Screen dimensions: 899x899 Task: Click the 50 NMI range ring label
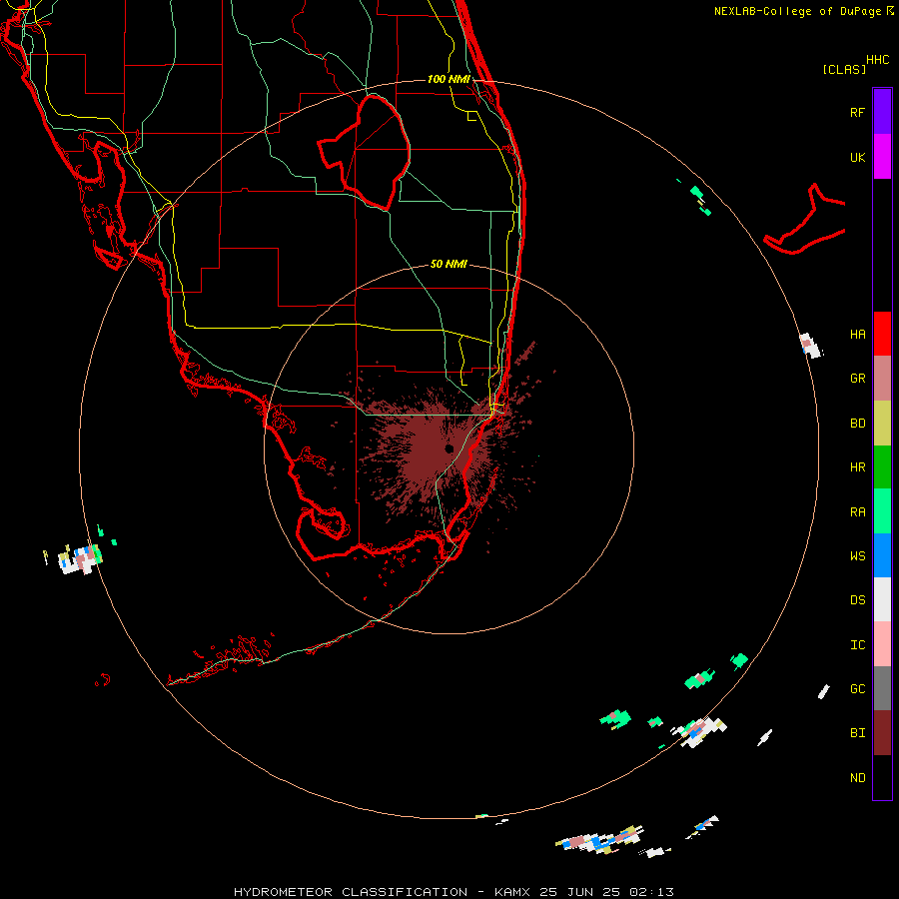pos(449,264)
